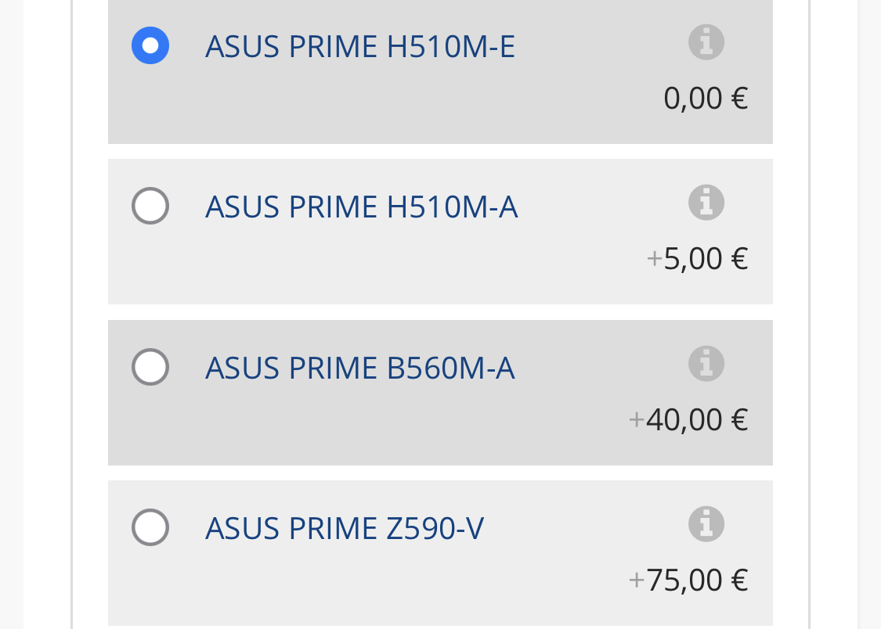Click the ASUS PRIME H510M-E name label
The height and width of the screenshot is (629, 881).
tap(360, 48)
